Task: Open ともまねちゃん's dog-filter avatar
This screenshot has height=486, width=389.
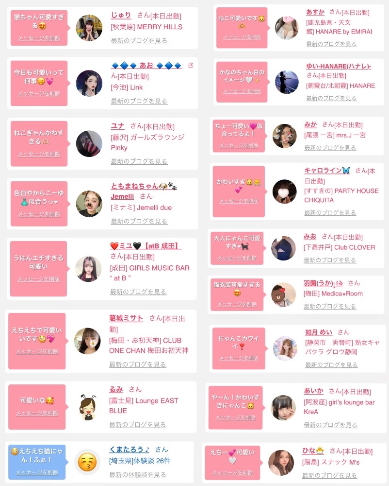Action: [x=89, y=204]
